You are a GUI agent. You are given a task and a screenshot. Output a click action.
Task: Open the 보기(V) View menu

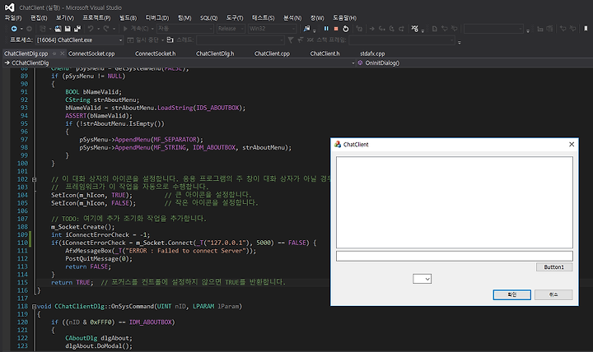coord(65,18)
